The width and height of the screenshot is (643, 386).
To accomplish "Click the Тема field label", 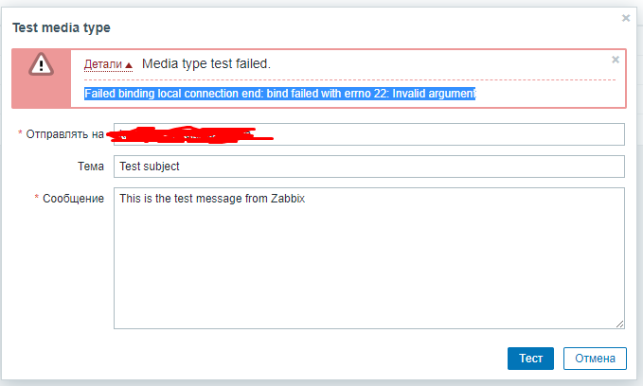I will (91, 166).
